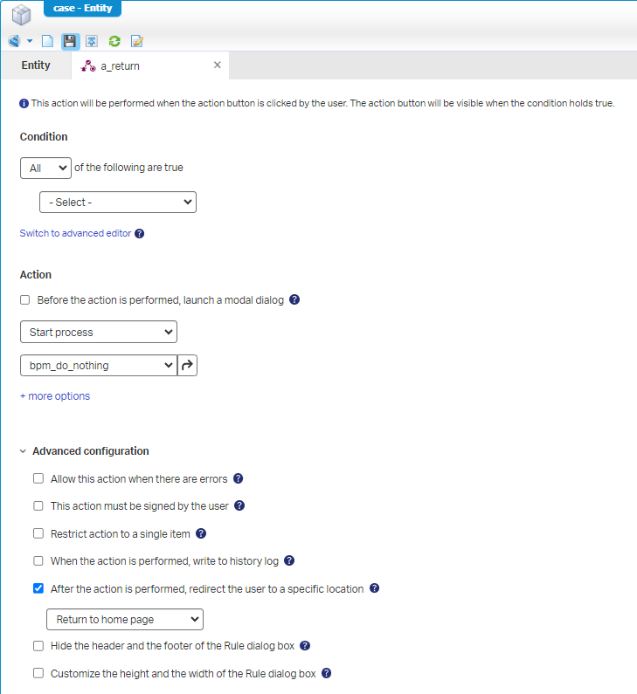Open the All condition dropdown
The image size is (637, 694).
[x=45, y=168]
